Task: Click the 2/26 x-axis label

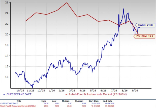Action: (61, 91)
